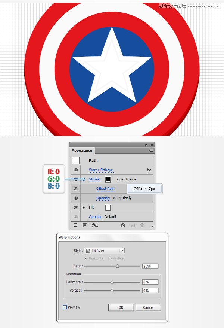Open Add New Effect fx menu
Viewport: 224px width, 328px height.
[95, 225]
